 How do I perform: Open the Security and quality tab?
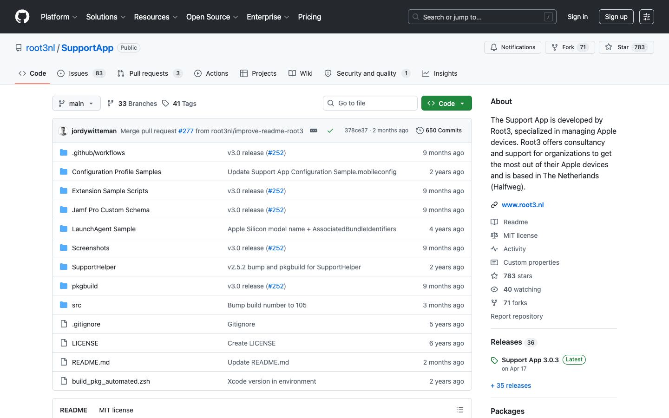tap(367, 73)
